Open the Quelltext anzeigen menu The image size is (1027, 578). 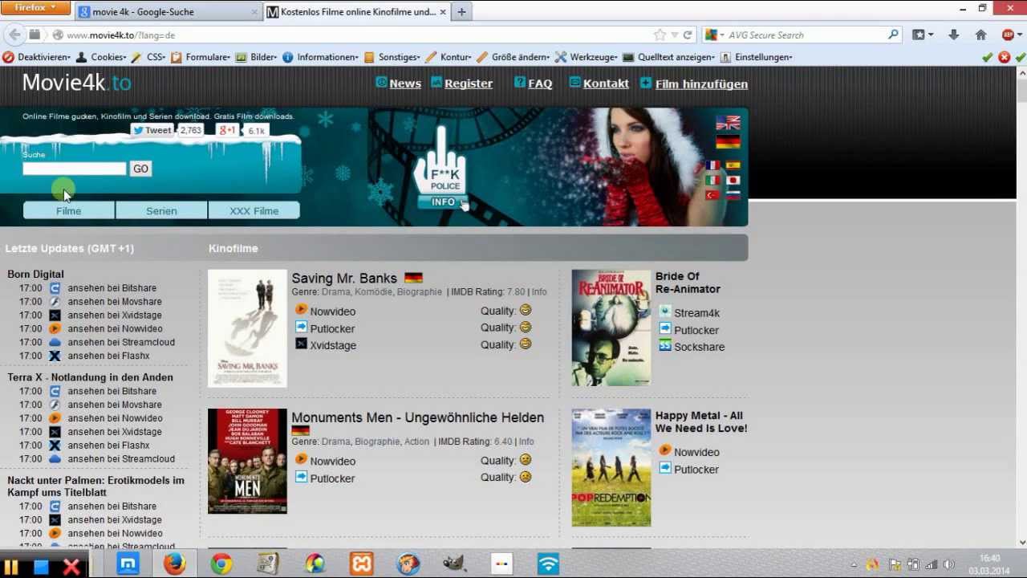(669, 57)
